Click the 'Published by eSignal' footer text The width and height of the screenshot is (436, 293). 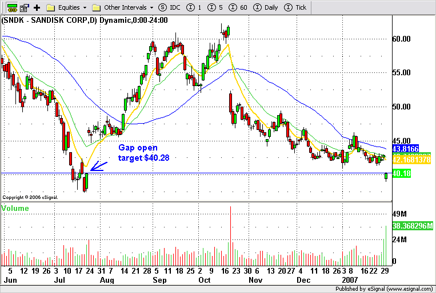click(x=384, y=289)
